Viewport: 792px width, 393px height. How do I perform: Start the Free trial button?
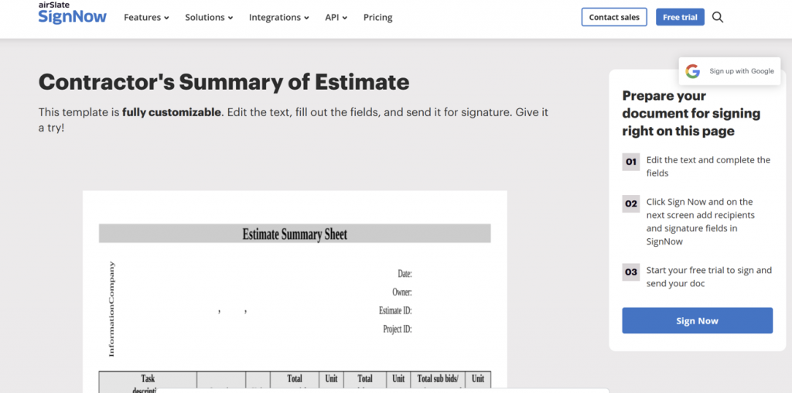click(680, 17)
